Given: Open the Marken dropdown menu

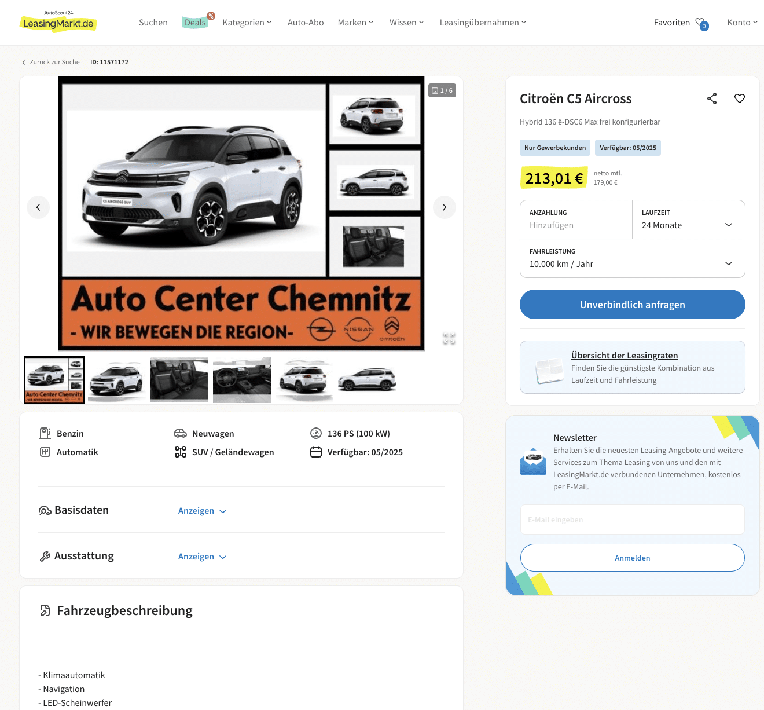Looking at the screenshot, I should [355, 23].
